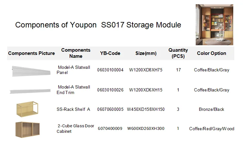Click size W1200XD6XH15 cell

145,90
